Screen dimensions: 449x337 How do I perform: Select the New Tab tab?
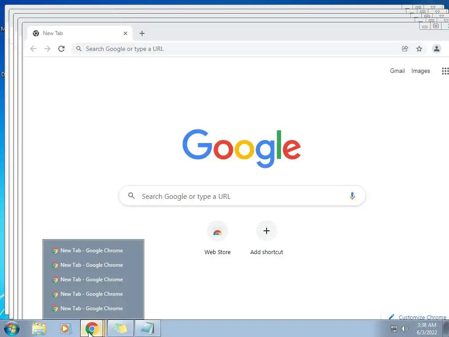(x=80, y=33)
